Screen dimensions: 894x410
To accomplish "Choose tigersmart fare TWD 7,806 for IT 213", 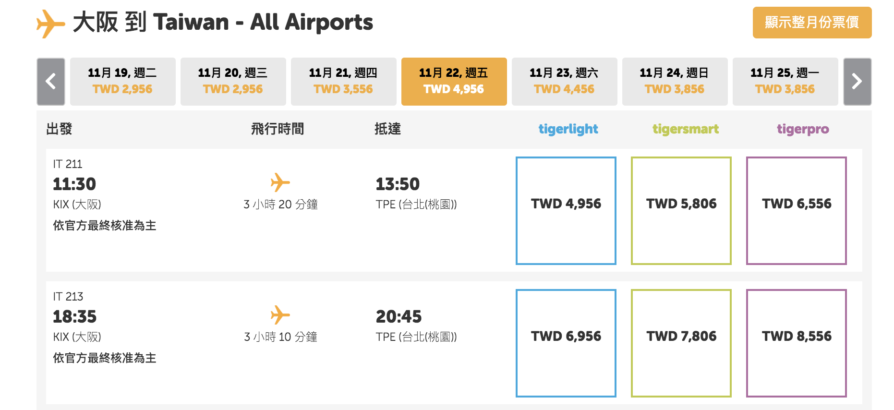I will (x=681, y=343).
